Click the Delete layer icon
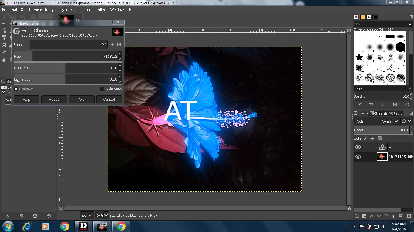The height and width of the screenshot is (232, 414). click(408, 216)
